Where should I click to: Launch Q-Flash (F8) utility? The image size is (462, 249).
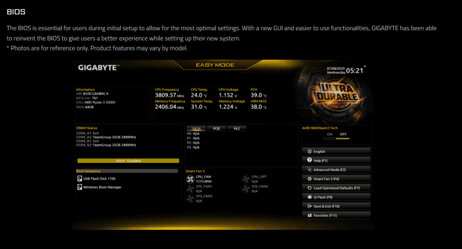pos(336,197)
